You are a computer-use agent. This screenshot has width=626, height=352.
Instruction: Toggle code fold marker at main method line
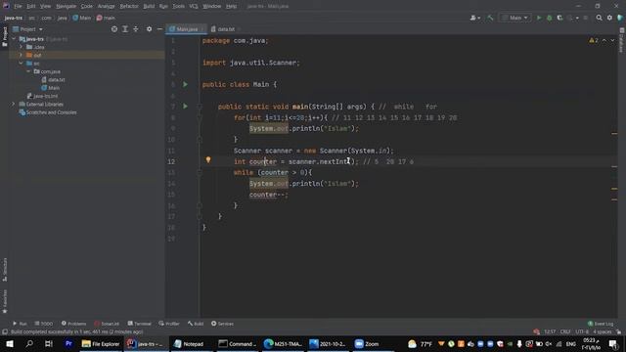coord(200,107)
